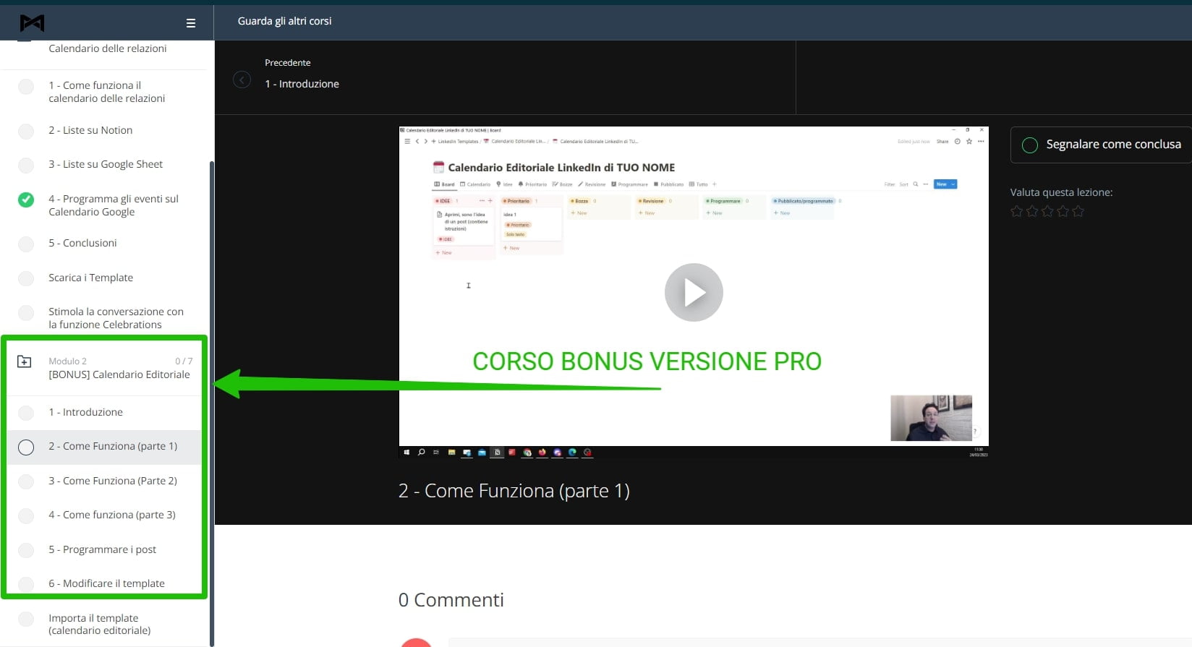Select Scarica i Template in sidebar
Screen dimensions: 1192x647
pyautogui.click(x=90, y=278)
